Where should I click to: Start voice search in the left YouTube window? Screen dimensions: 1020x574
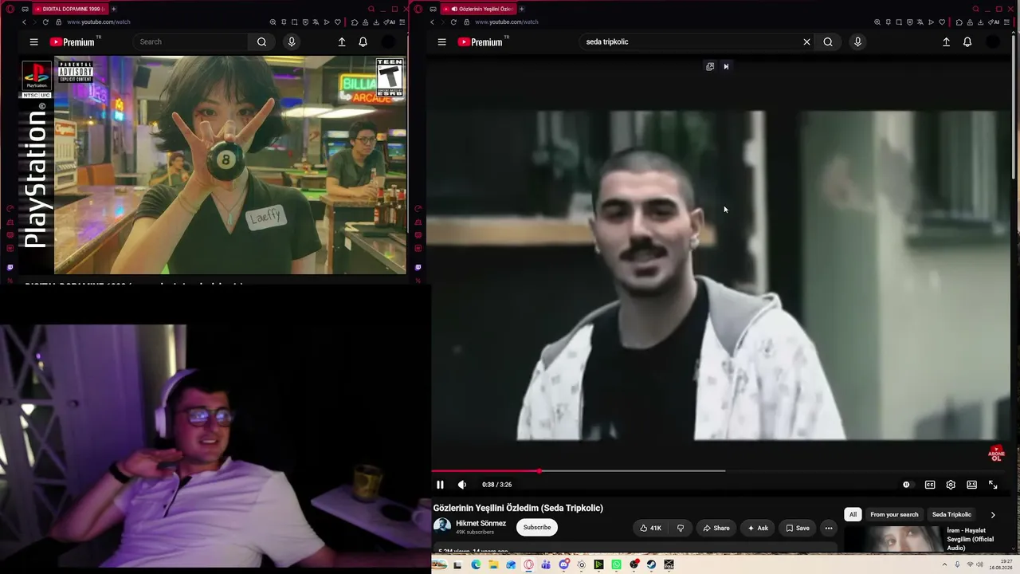(x=292, y=41)
